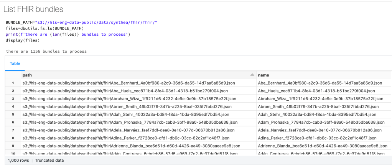Screen dimensions: 392x166
Task: Select Abe_Bernhard path cell
Action: click(x=128, y=83)
